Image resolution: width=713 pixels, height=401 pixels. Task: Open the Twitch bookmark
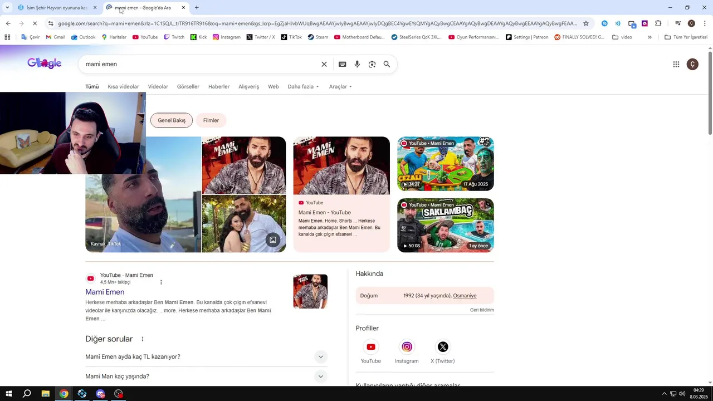[x=174, y=37]
